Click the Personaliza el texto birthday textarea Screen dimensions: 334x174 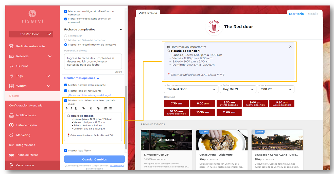(93, 61)
